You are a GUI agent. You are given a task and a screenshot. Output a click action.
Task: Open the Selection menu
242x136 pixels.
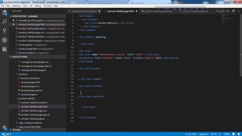[x=17, y=6]
